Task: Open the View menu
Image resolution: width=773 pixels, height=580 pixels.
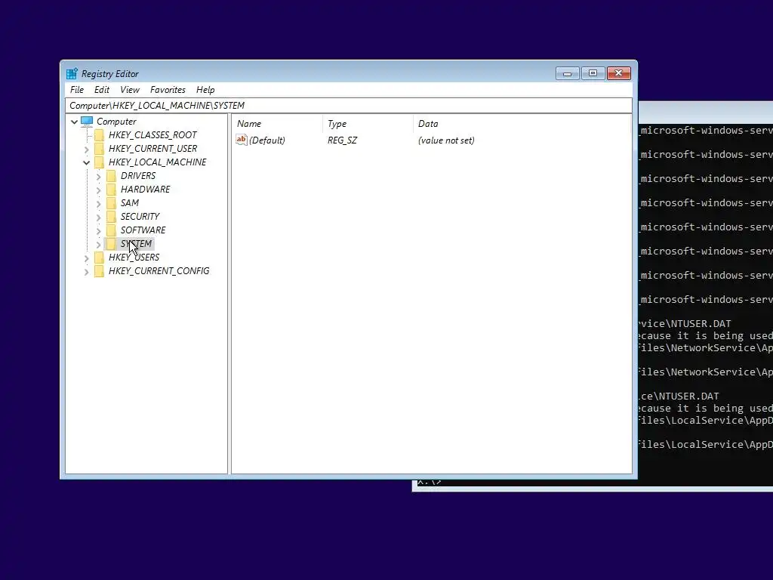Action: click(x=130, y=90)
